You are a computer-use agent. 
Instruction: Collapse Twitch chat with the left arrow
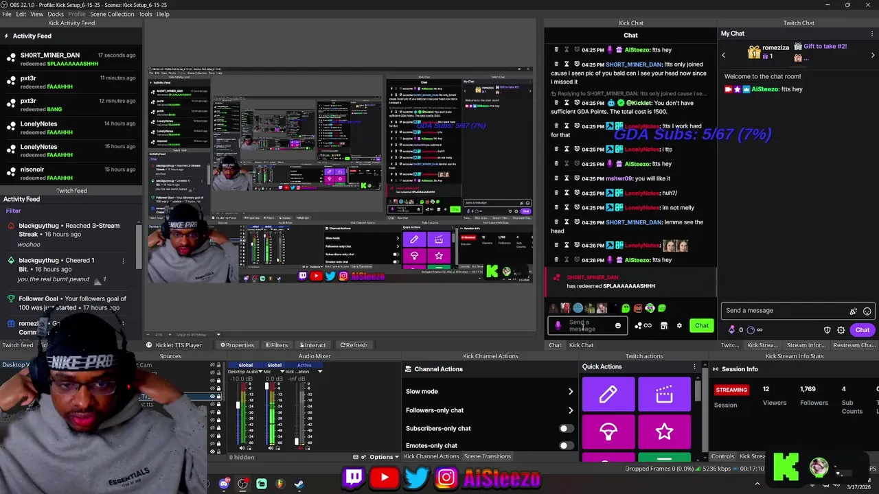(x=723, y=55)
